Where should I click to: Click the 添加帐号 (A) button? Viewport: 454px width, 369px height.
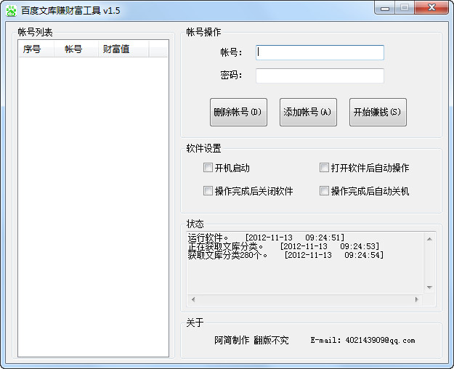click(x=308, y=112)
